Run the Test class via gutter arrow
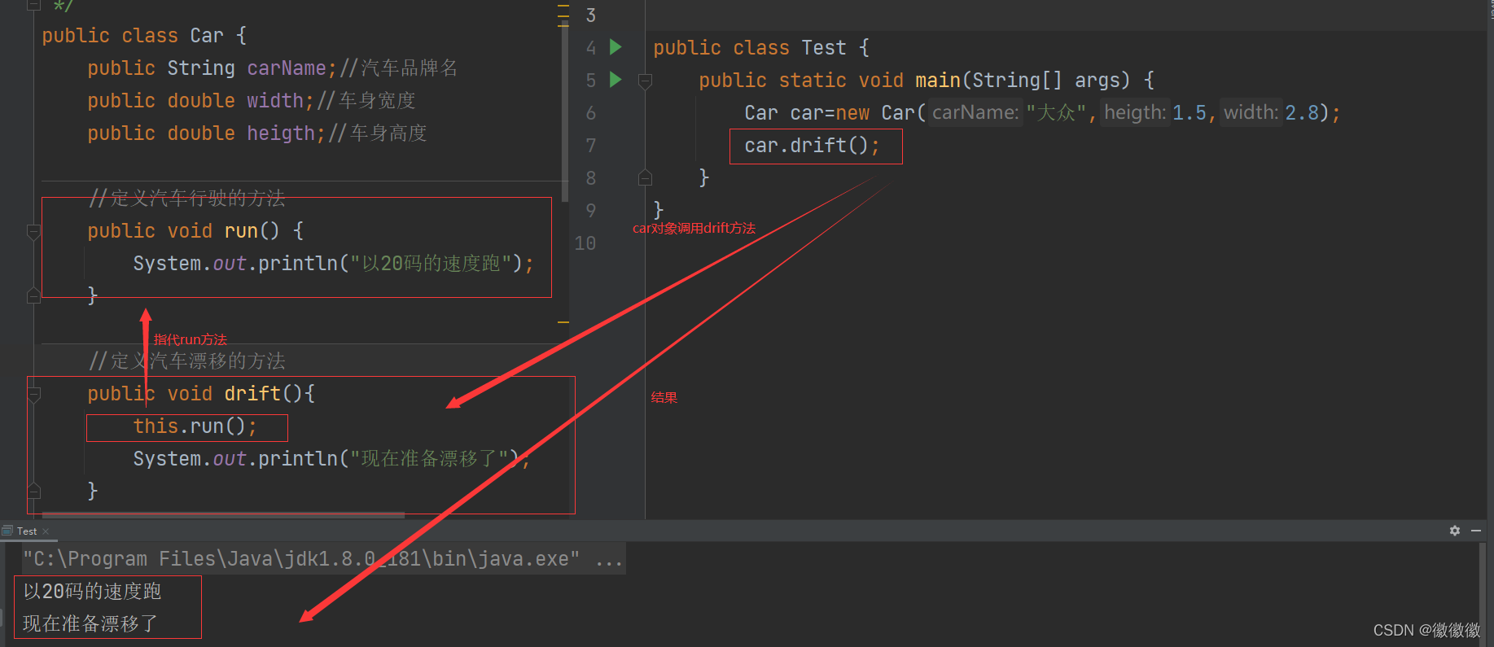Viewport: 1494px width, 647px height. click(x=616, y=47)
